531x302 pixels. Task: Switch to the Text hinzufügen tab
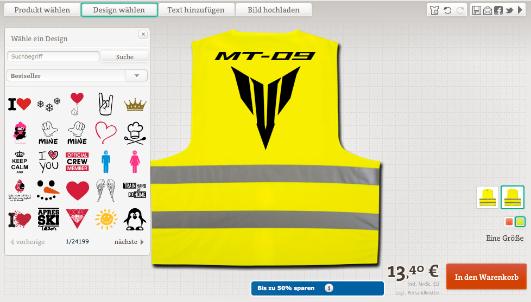point(195,10)
